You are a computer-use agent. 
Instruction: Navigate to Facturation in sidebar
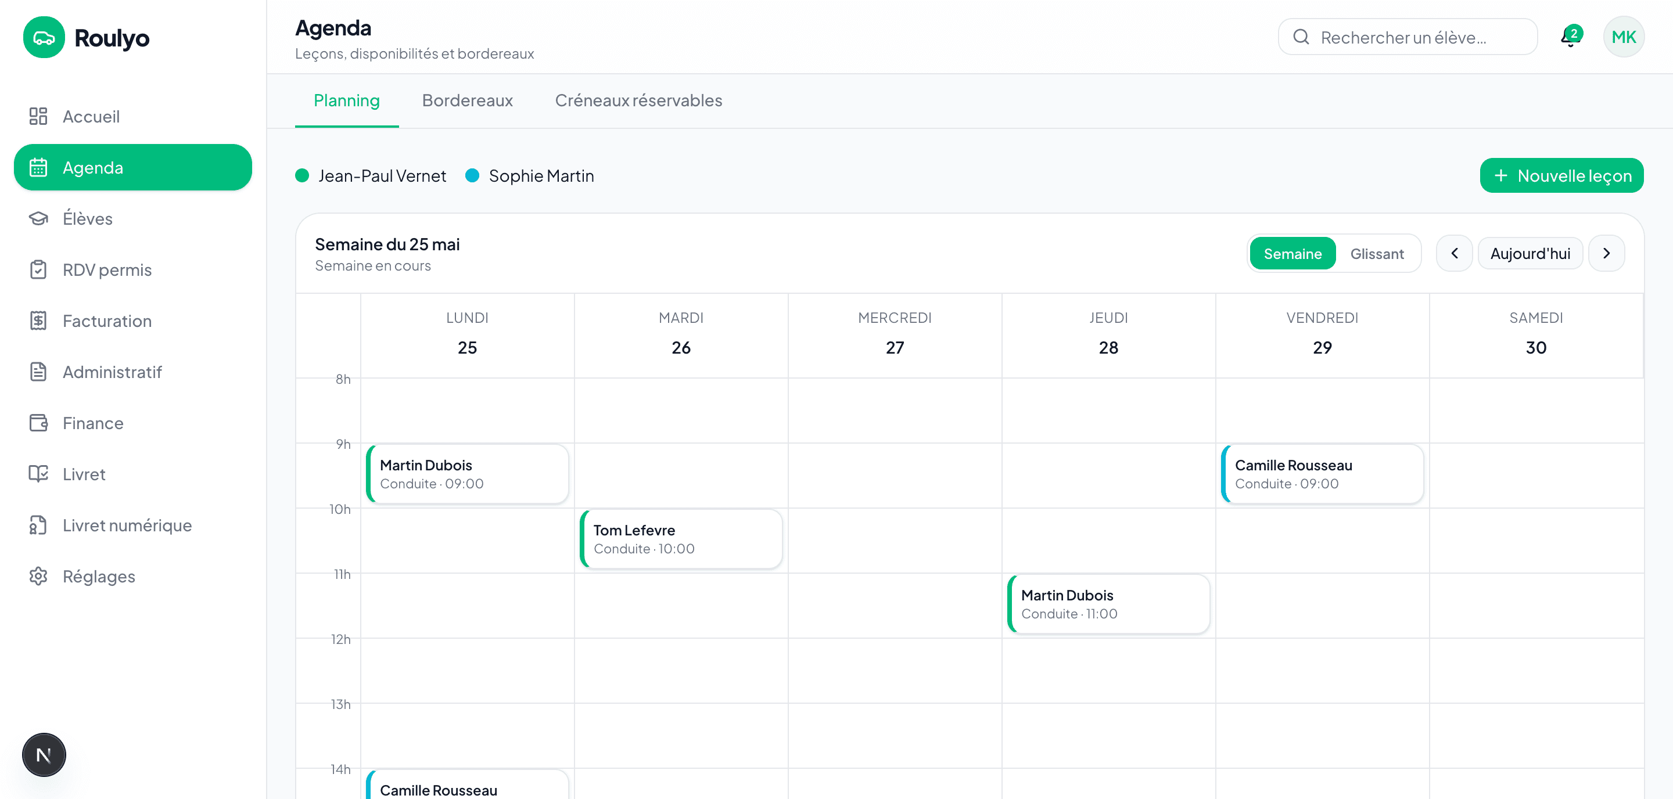click(x=133, y=321)
